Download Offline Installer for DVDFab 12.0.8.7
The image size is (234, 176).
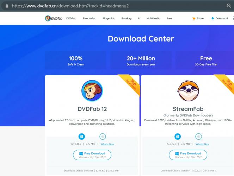[x=92, y=171]
